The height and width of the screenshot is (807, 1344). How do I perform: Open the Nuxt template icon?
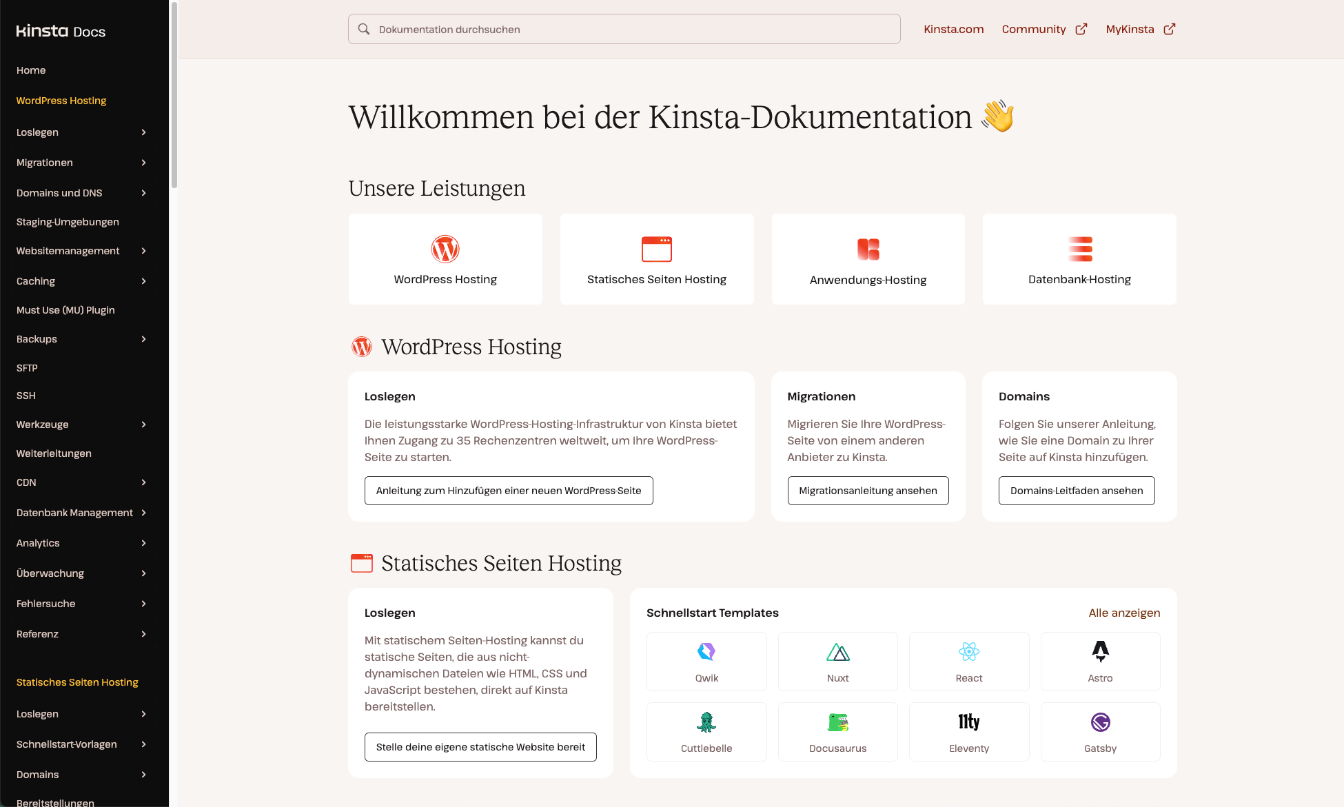(837, 651)
